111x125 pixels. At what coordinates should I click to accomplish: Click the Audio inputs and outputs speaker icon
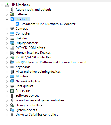click(x=12, y=10)
